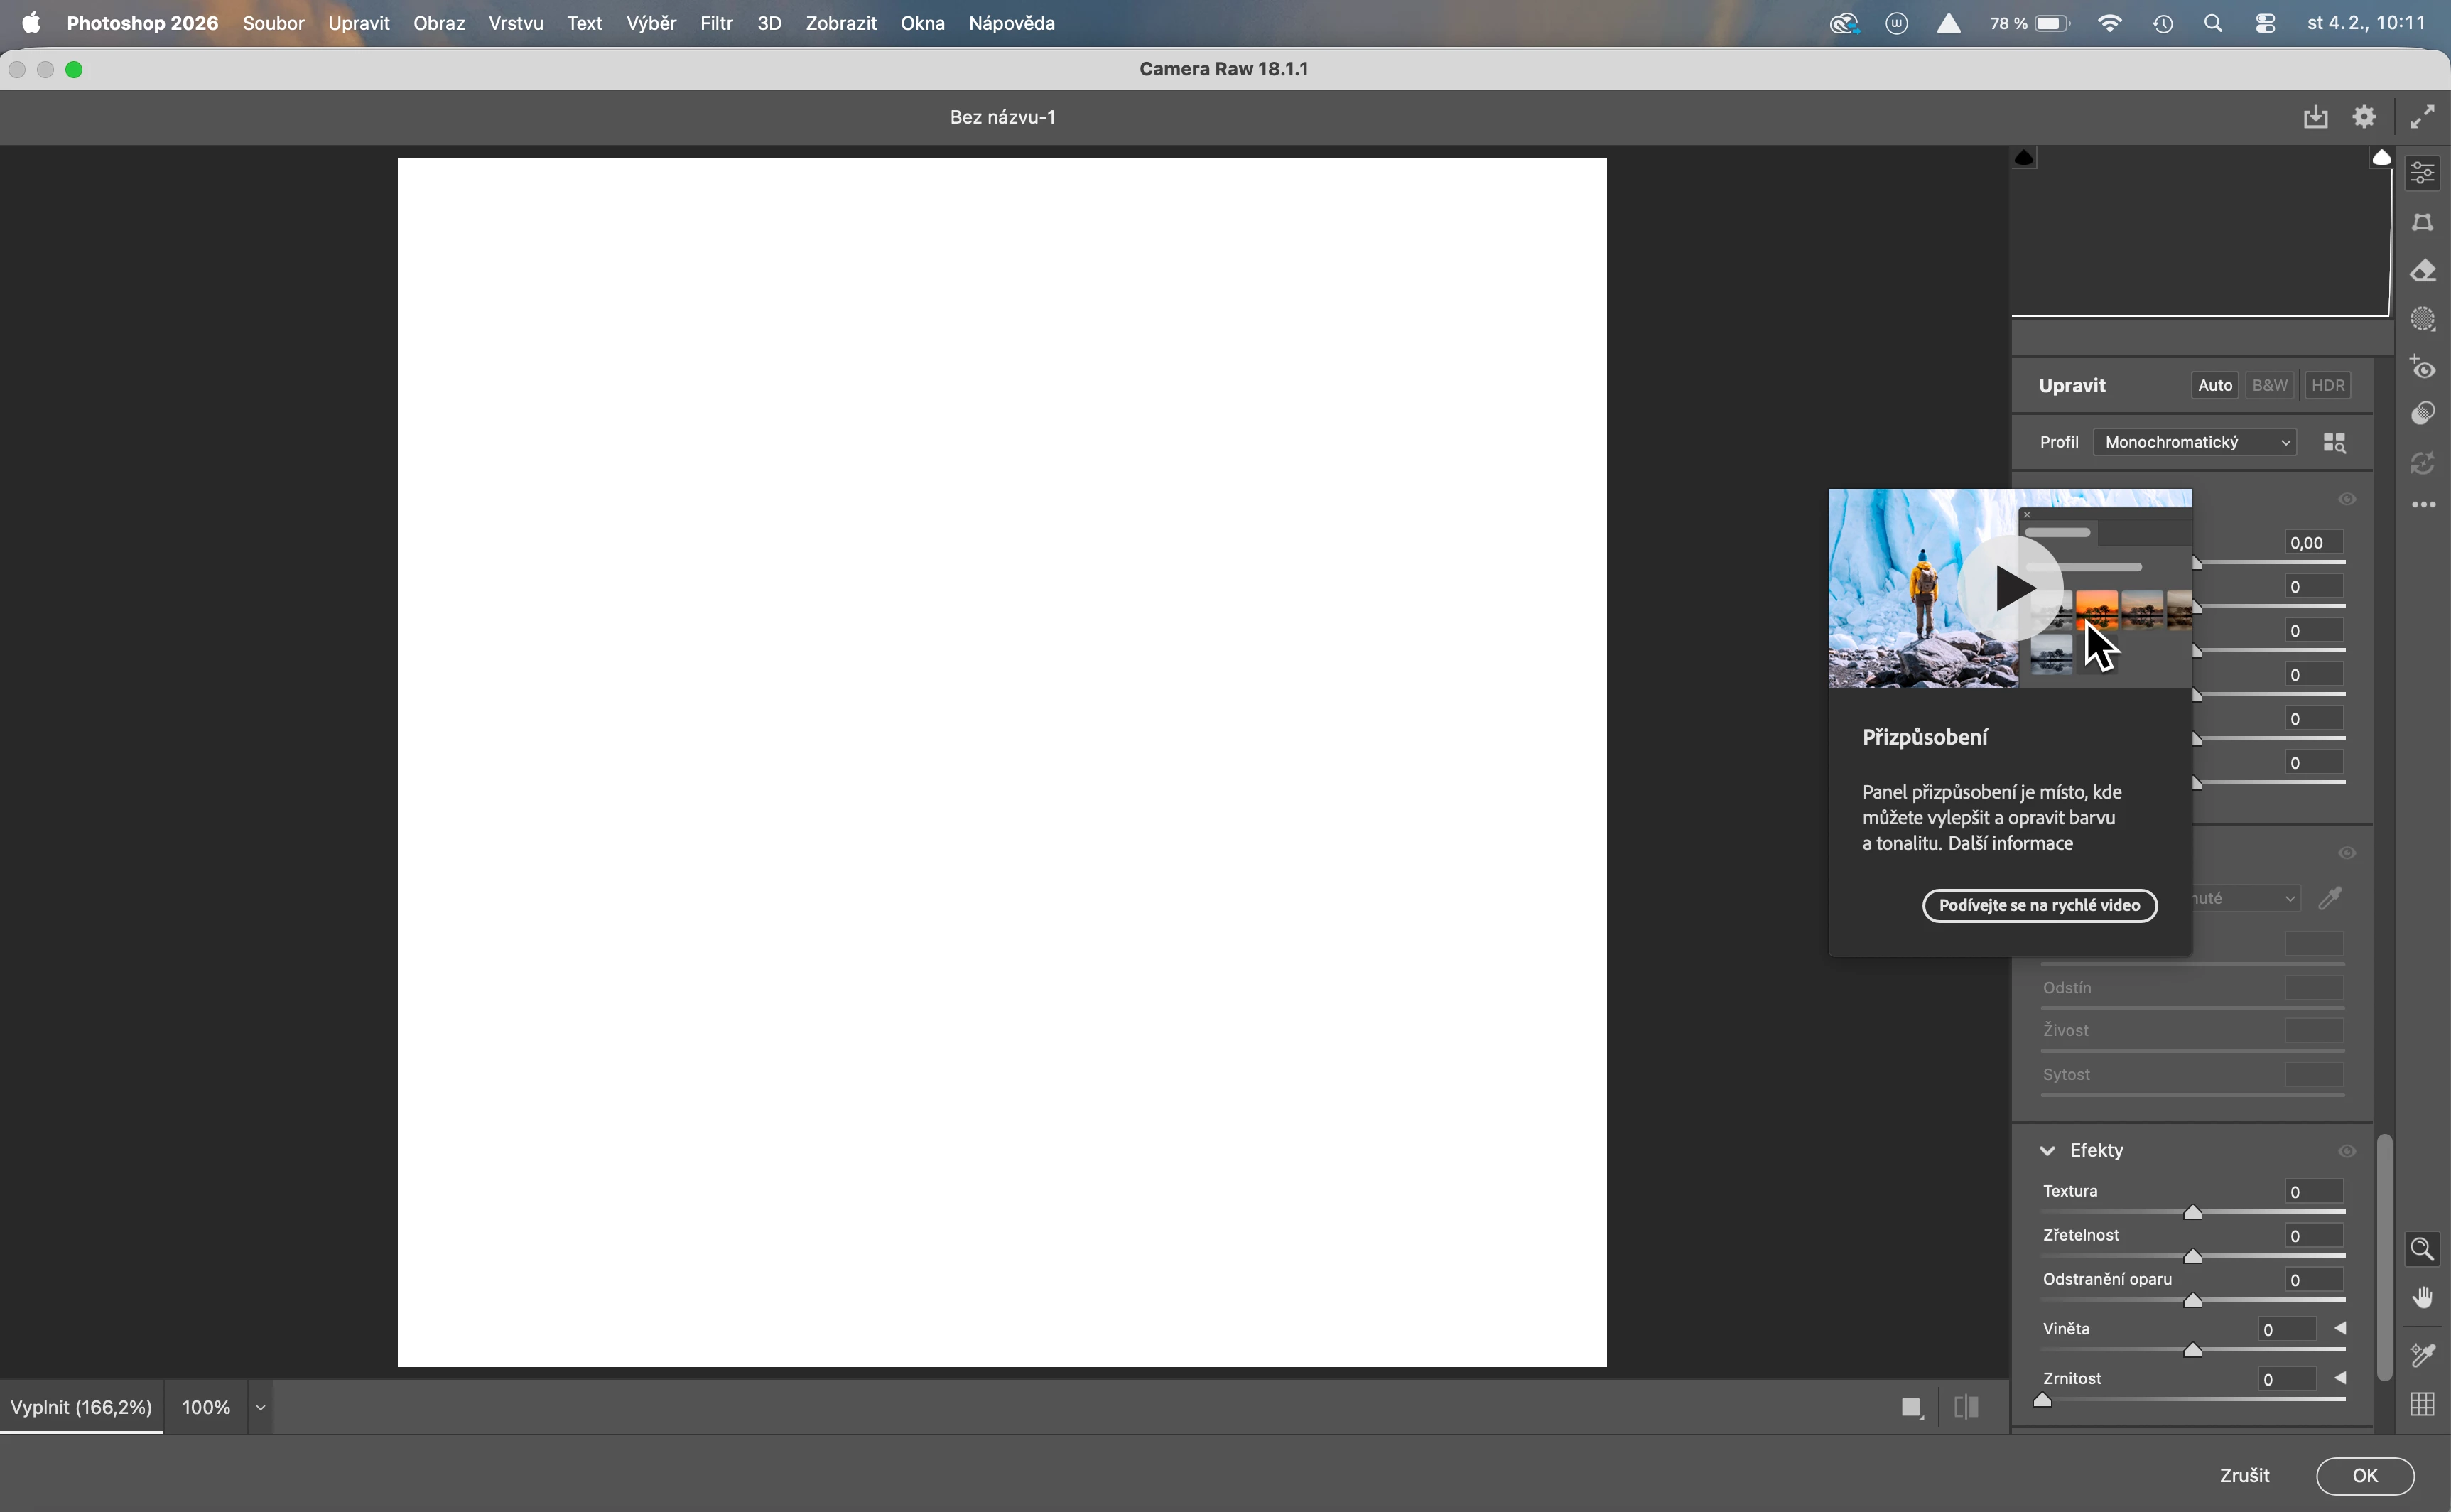Open the Presets panel icon

click(x=2423, y=414)
